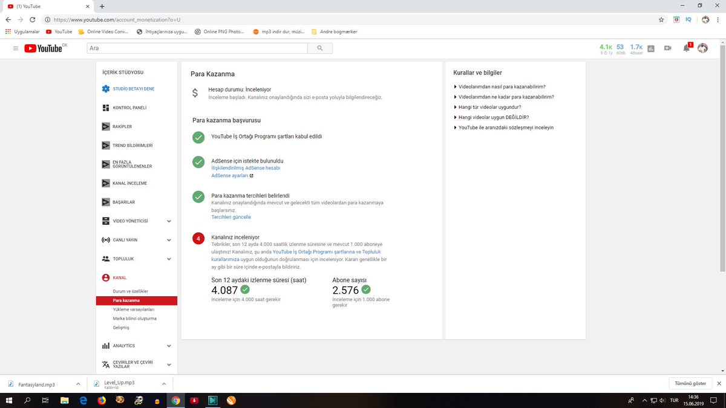This screenshot has height=408, width=726.
Task: Click the browser back arrow
Action: pos(8,19)
